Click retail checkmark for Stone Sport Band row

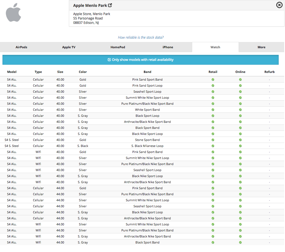tap(213, 140)
